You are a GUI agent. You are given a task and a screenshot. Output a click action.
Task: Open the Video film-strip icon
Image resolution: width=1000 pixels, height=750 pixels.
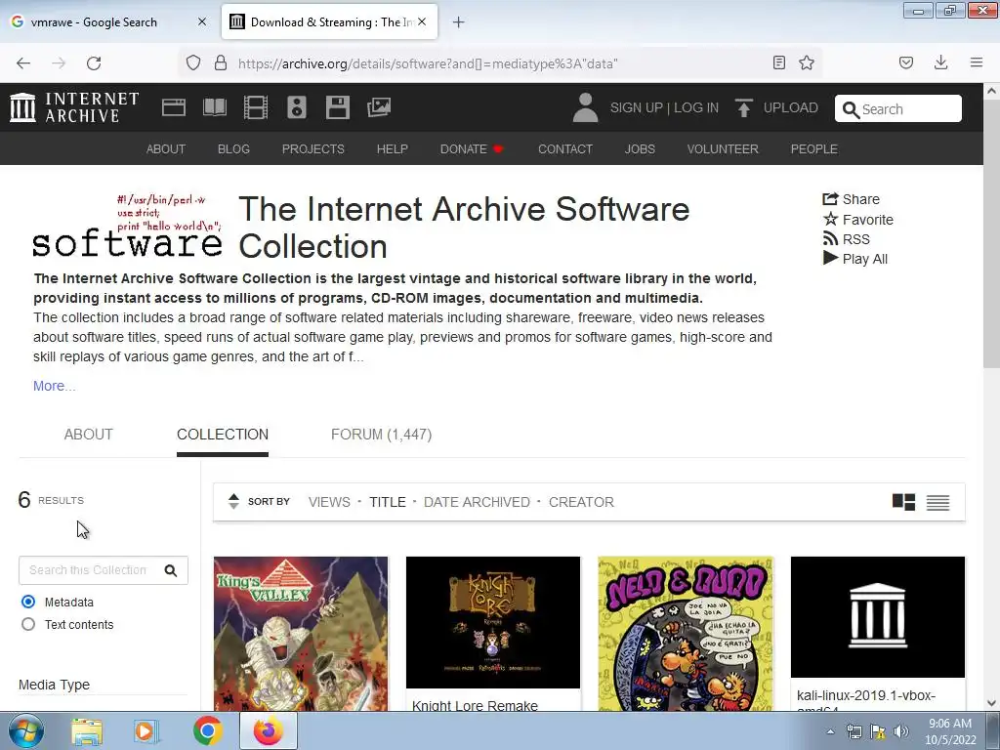(256, 107)
